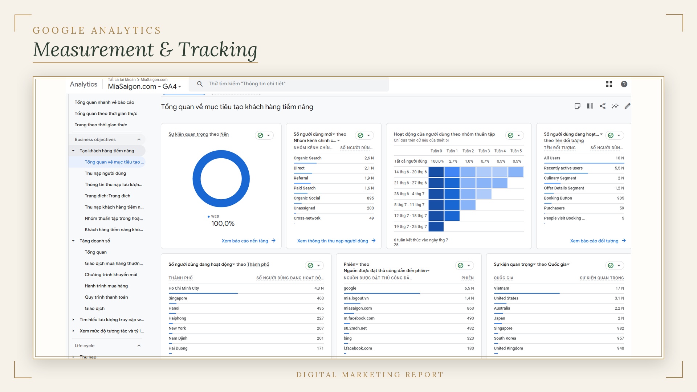Open Xem thông tin thu nạp người dùng link
The image size is (697, 392).
pyautogui.click(x=333, y=241)
